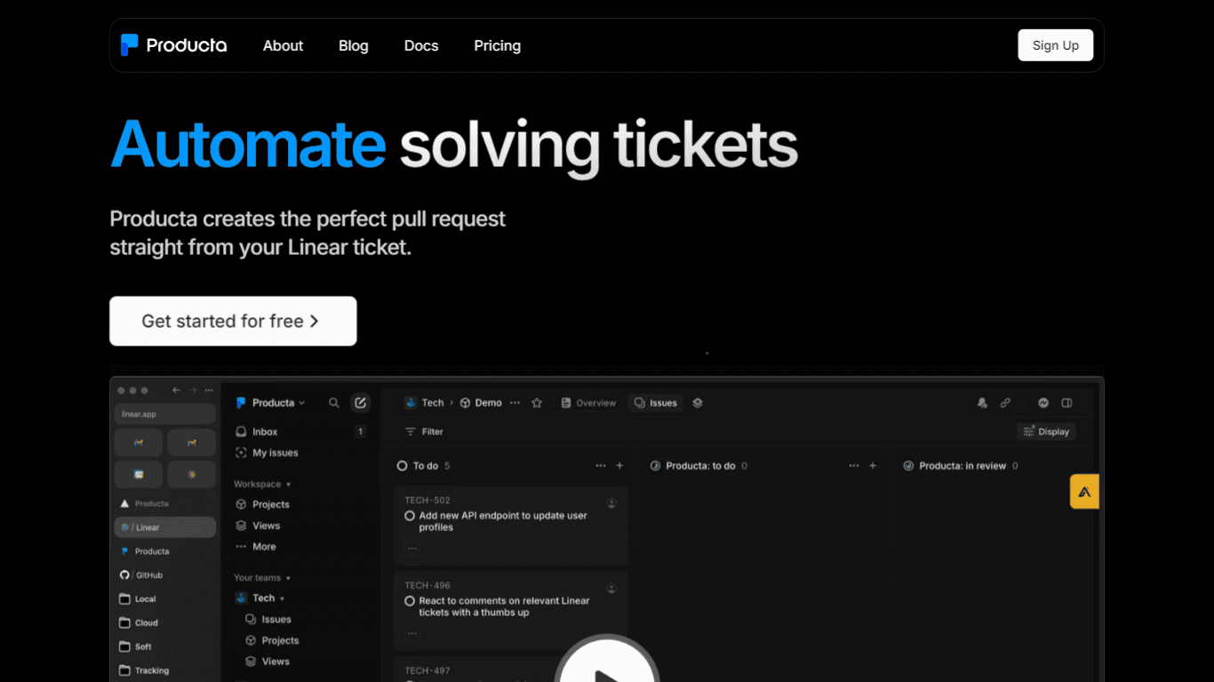1214x682 pixels.
Task: Click the status circle of TECH-496
Action: pyautogui.click(x=410, y=601)
